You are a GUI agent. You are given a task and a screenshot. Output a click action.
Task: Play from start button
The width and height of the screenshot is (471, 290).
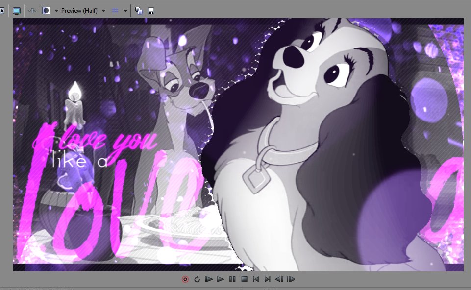point(208,279)
